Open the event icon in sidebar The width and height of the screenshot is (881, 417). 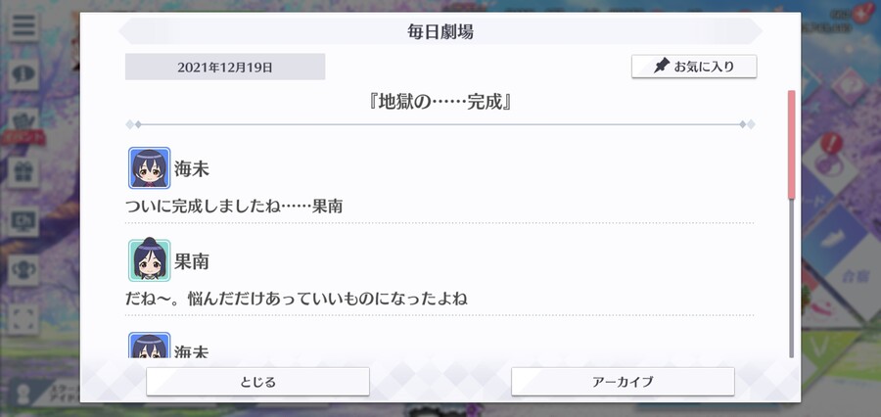pos(23,124)
